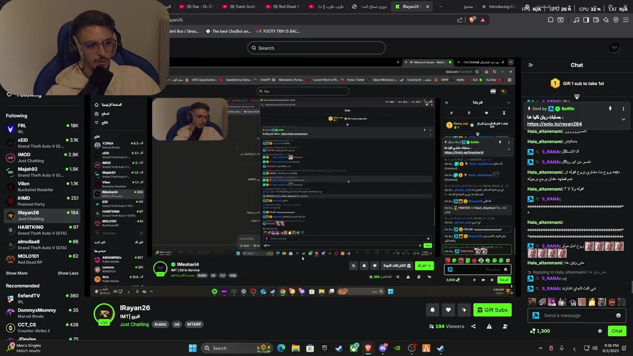
Task: Click the Gift Subs button
Action: (492, 310)
